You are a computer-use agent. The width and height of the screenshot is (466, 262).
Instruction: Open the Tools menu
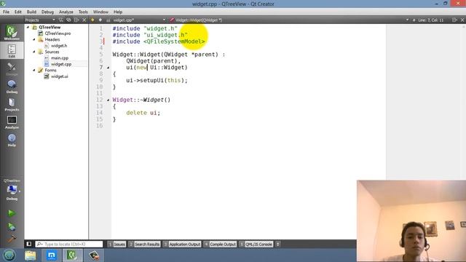83,12
